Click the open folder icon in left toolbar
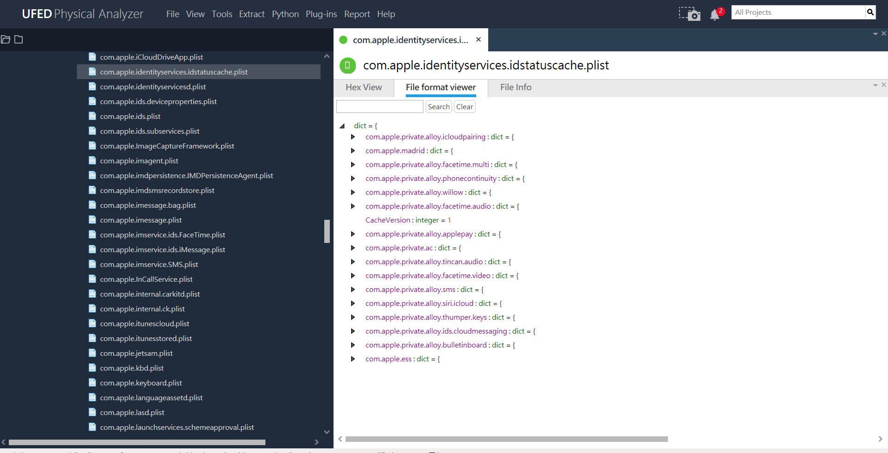Image resolution: width=888 pixels, height=453 pixels. 6,39
